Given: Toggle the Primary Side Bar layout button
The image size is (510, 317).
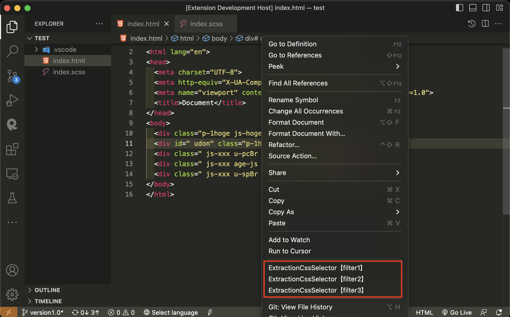Looking at the screenshot, I should [x=459, y=8].
